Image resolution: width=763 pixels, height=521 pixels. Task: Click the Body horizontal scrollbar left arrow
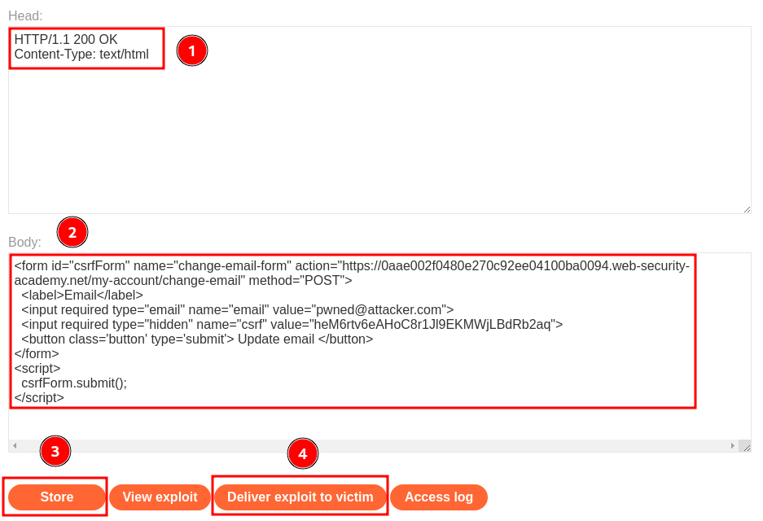[15, 445]
